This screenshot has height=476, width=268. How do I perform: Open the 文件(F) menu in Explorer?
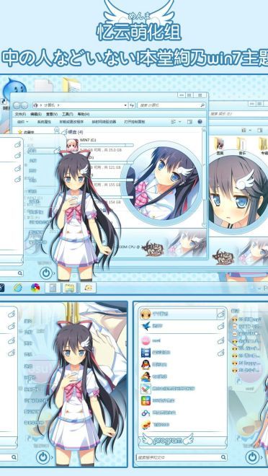tap(20, 114)
